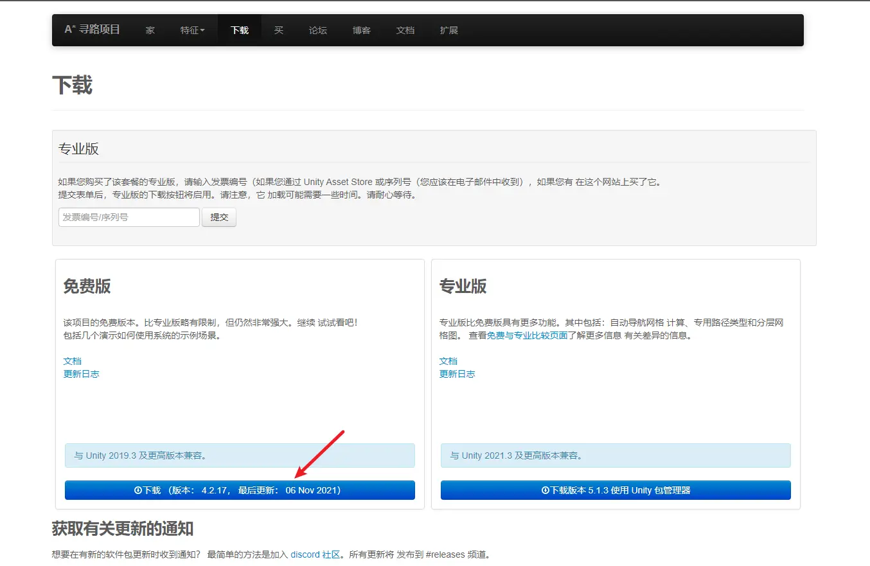Screen dimensions: 870x566
Task: Download free version 4.2.17 button
Action: (x=240, y=490)
